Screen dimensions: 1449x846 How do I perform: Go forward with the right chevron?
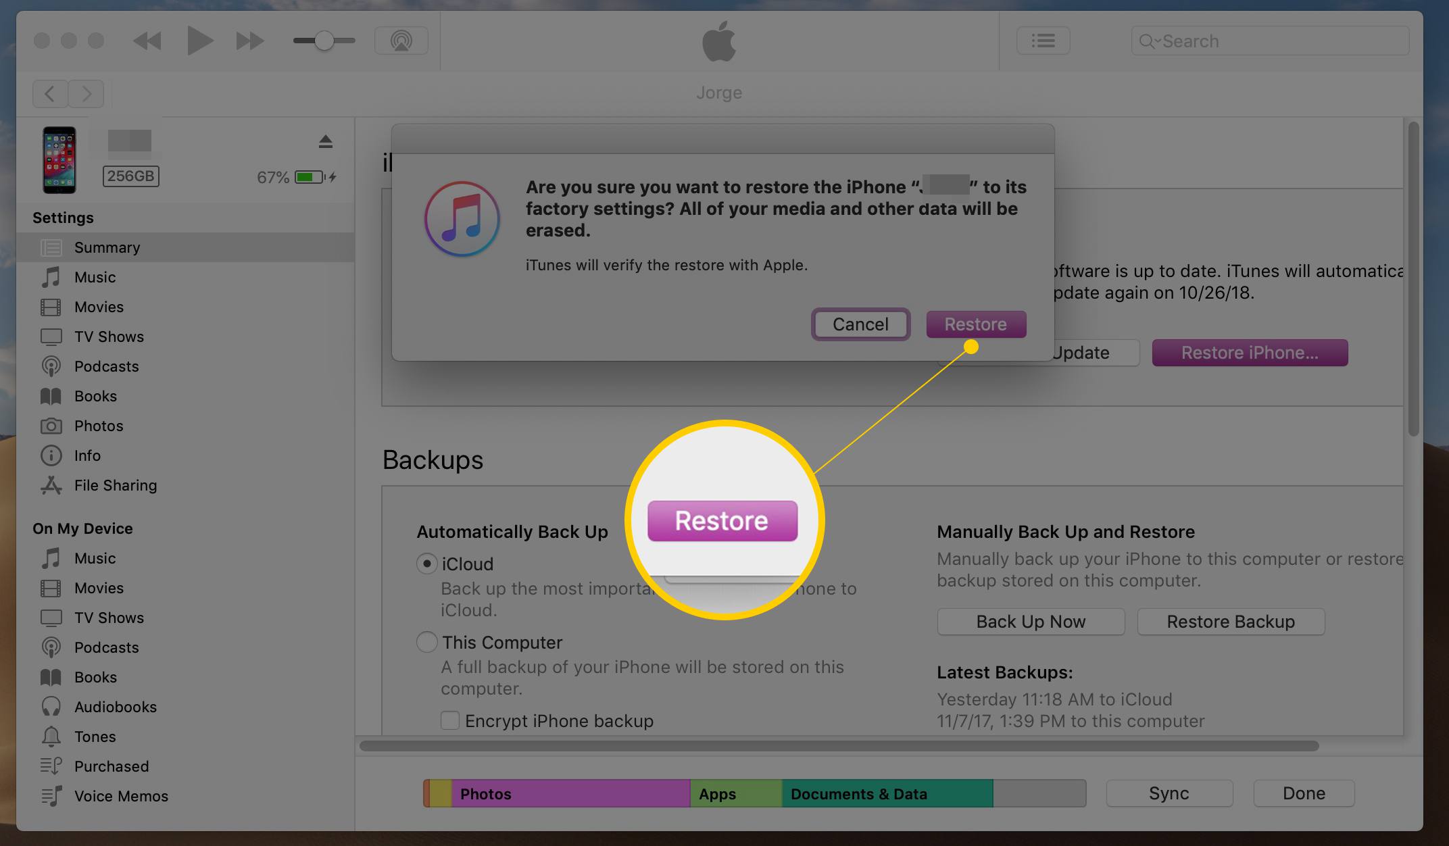click(x=86, y=93)
